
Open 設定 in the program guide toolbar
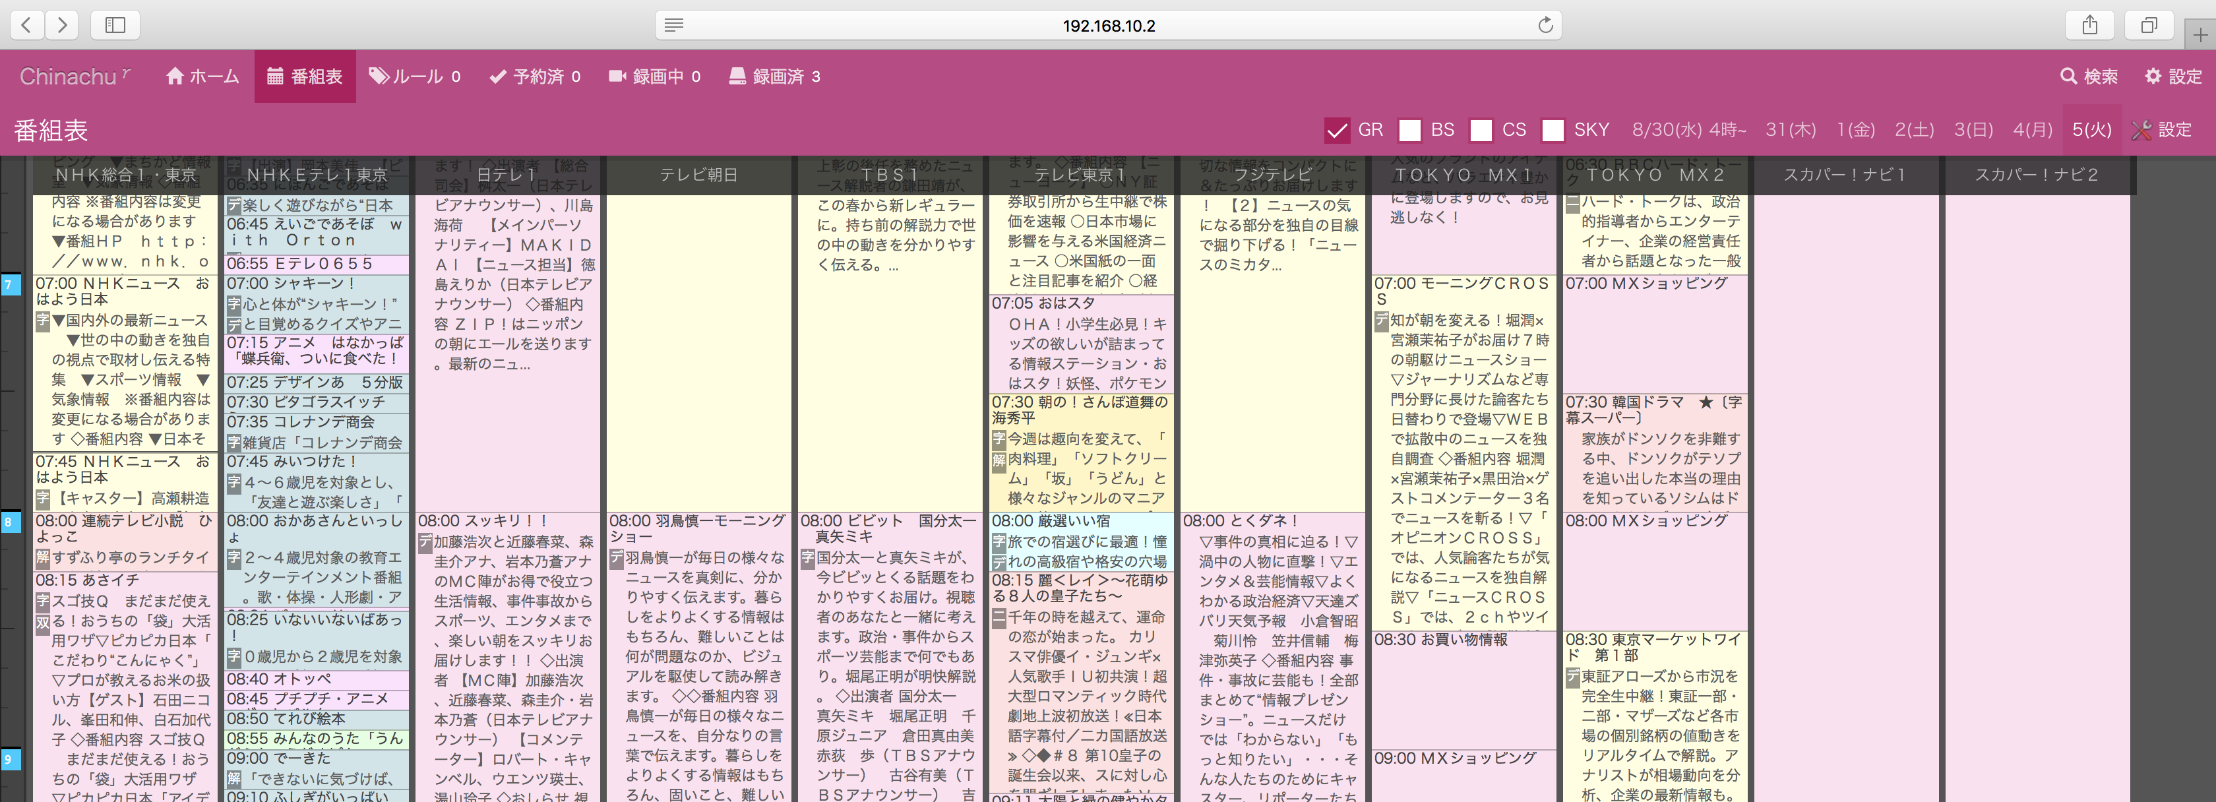click(2162, 130)
